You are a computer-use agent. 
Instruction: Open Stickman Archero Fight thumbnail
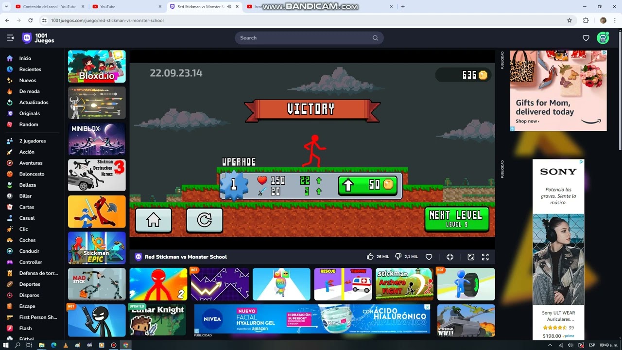pyautogui.click(x=404, y=284)
